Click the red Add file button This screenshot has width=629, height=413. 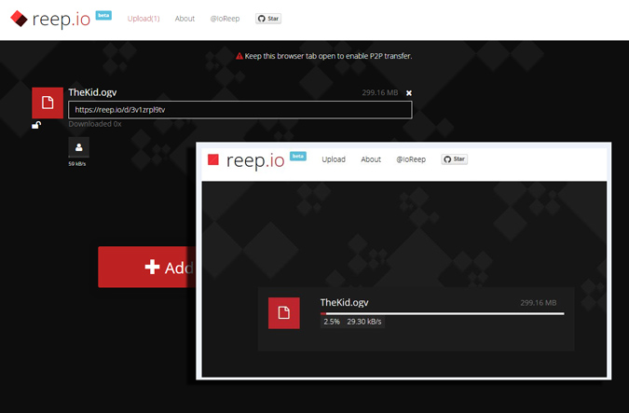coord(147,267)
